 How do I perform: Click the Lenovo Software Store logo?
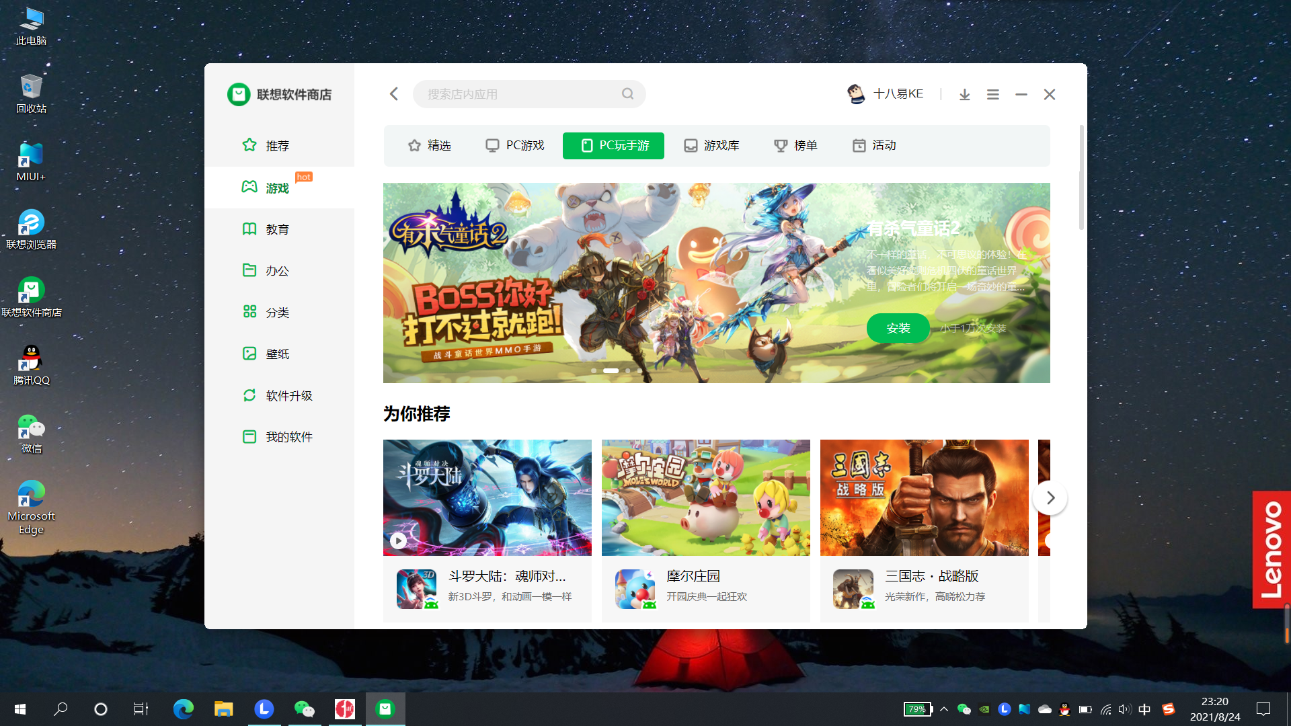279,94
